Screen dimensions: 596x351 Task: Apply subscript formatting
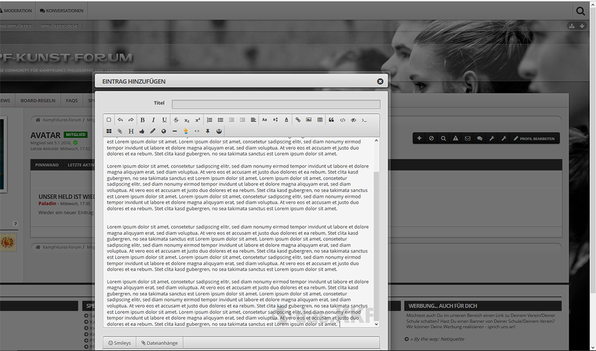click(x=187, y=120)
